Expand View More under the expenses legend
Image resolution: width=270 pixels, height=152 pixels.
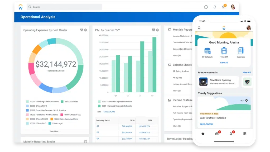55,131
